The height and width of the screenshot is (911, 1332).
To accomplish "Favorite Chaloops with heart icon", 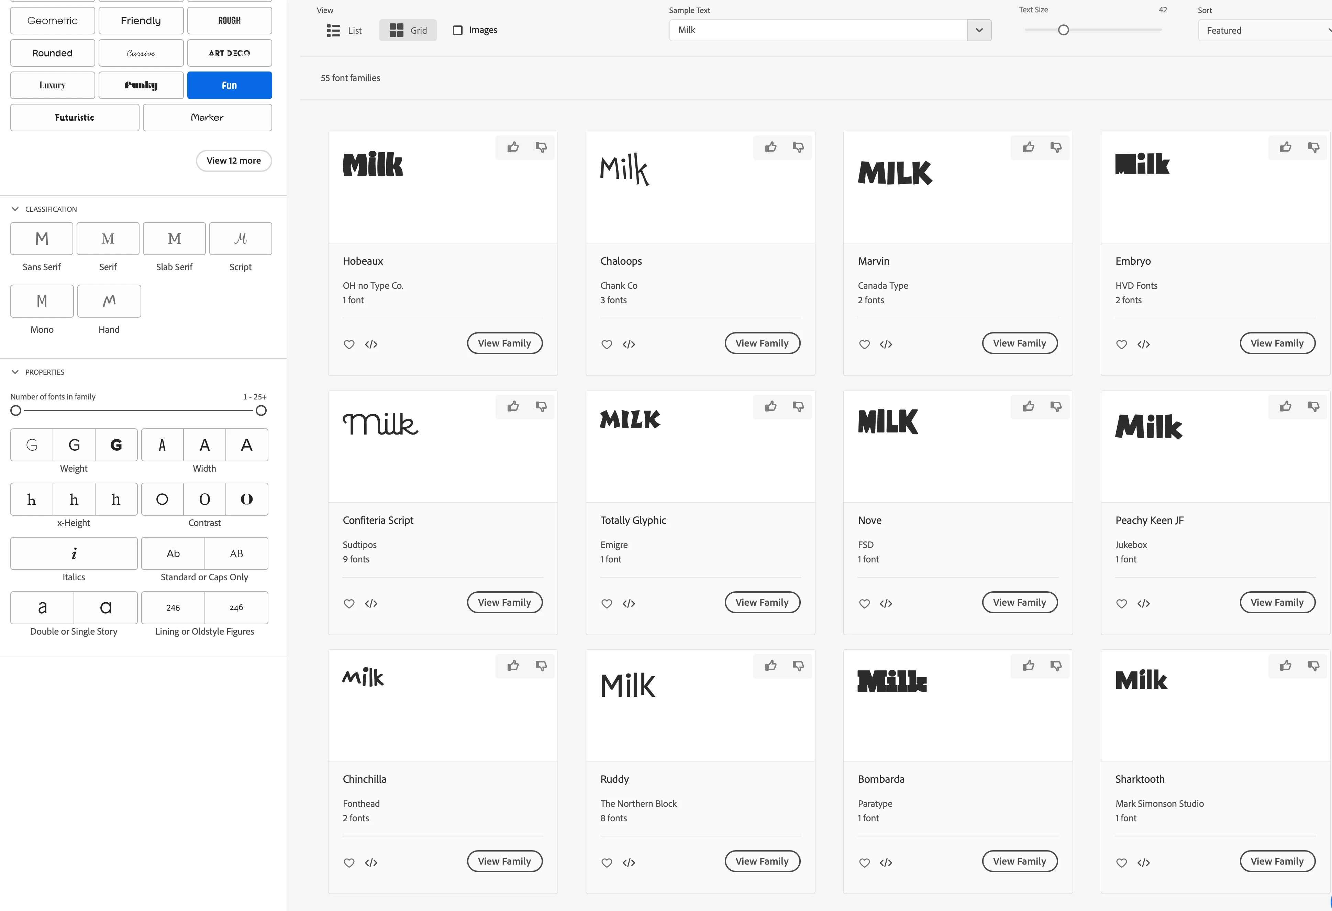I will coord(607,344).
